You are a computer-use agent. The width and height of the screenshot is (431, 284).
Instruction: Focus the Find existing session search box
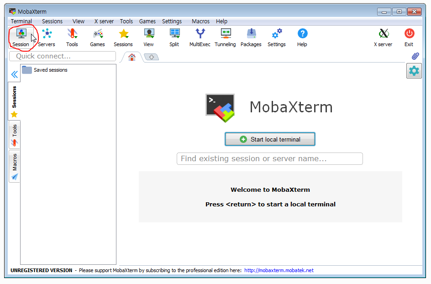270,158
